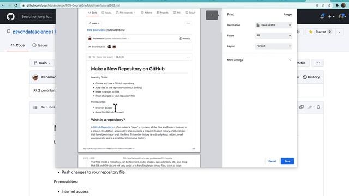Cancel the print dialog

tap(272, 161)
